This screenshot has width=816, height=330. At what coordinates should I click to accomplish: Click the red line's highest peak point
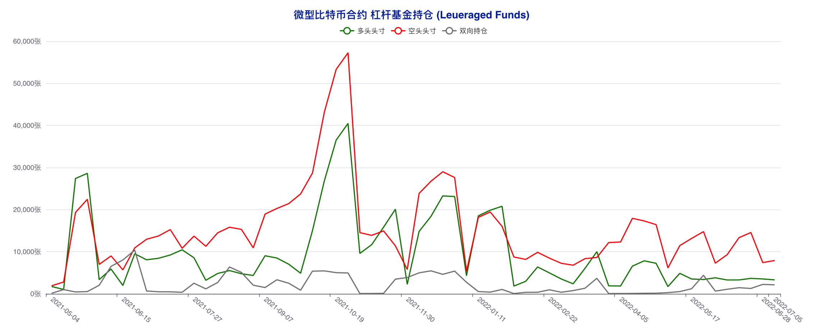348,53
